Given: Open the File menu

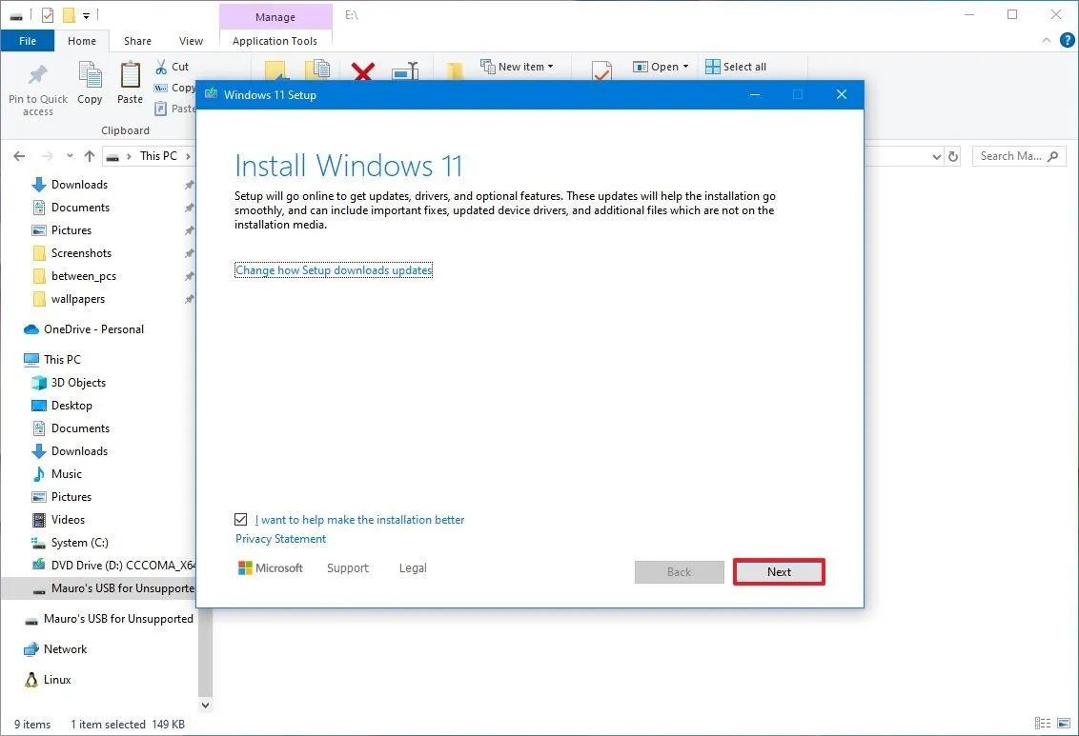Looking at the screenshot, I should point(28,41).
